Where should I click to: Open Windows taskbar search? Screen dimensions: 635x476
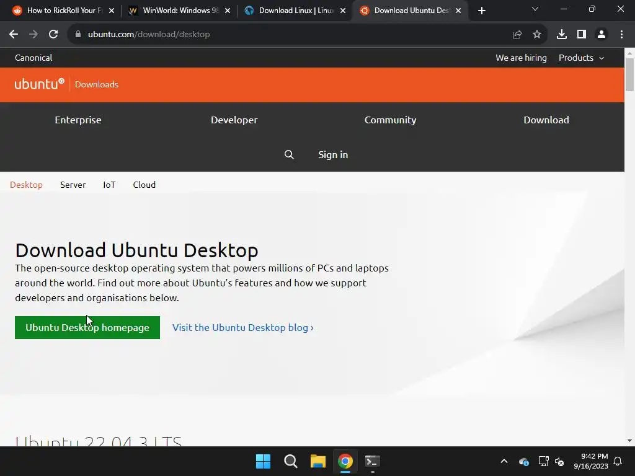click(x=291, y=461)
